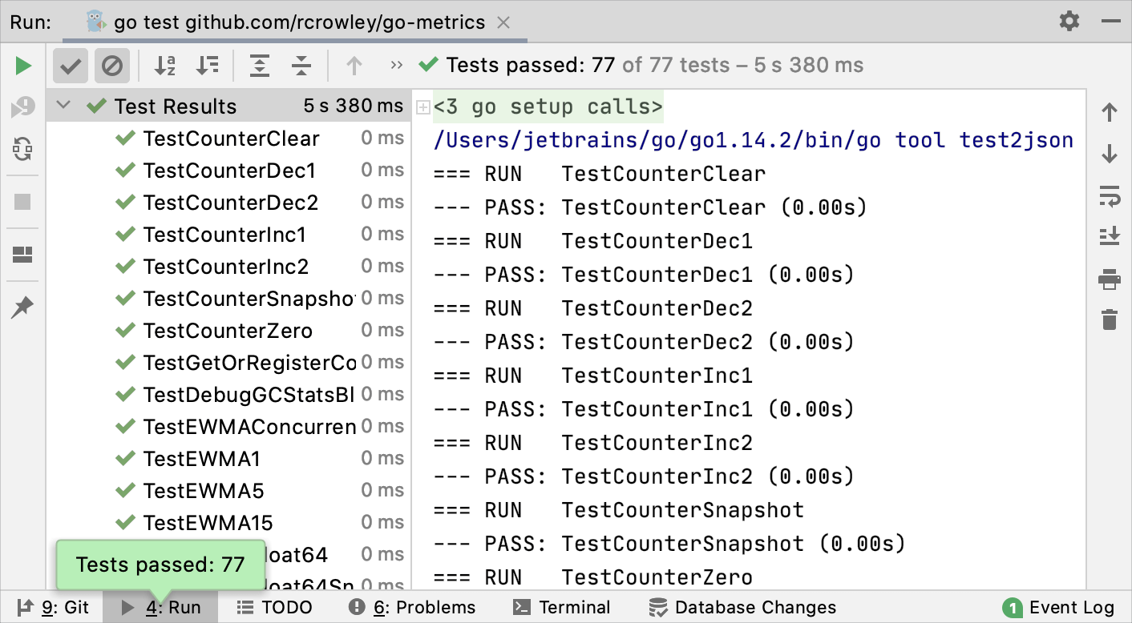Toggle Show Ignored tests filter
This screenshot has height=623, width=1132.
click(x=111, y=66)
